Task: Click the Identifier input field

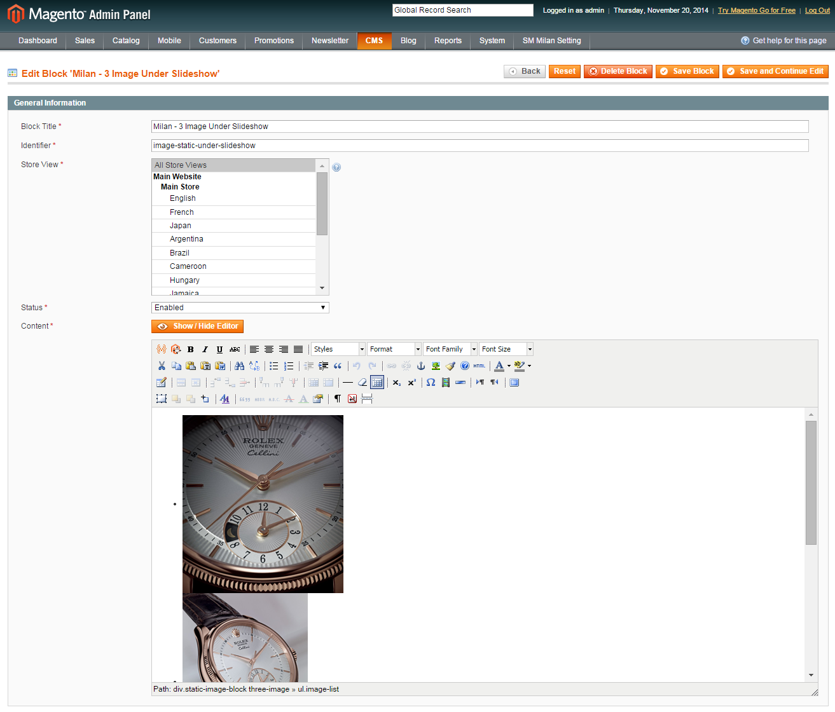Action: [x=480, y=146]
